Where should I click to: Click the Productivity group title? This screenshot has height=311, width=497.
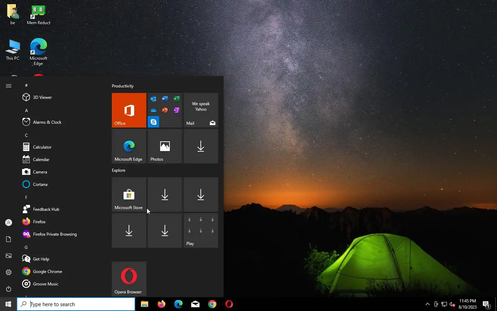[x=123, y=86]
